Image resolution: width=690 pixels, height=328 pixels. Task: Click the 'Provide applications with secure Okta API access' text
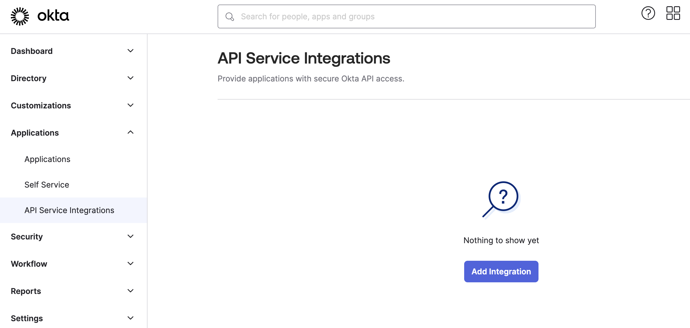pyautogui.click(x=311, y=79)
